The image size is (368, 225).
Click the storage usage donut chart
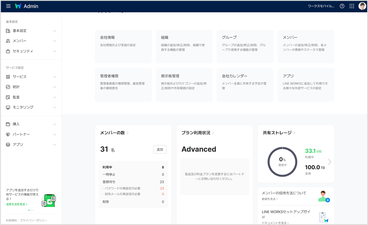click(282, 162)
